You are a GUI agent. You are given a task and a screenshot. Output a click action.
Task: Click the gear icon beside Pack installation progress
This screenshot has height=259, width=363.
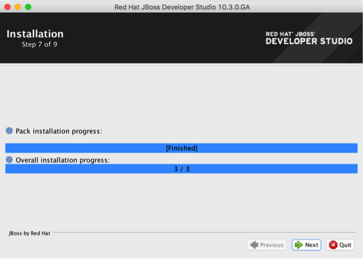click(9, 131)
